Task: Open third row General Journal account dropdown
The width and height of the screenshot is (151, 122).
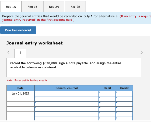Action: (x=67, y=104)
